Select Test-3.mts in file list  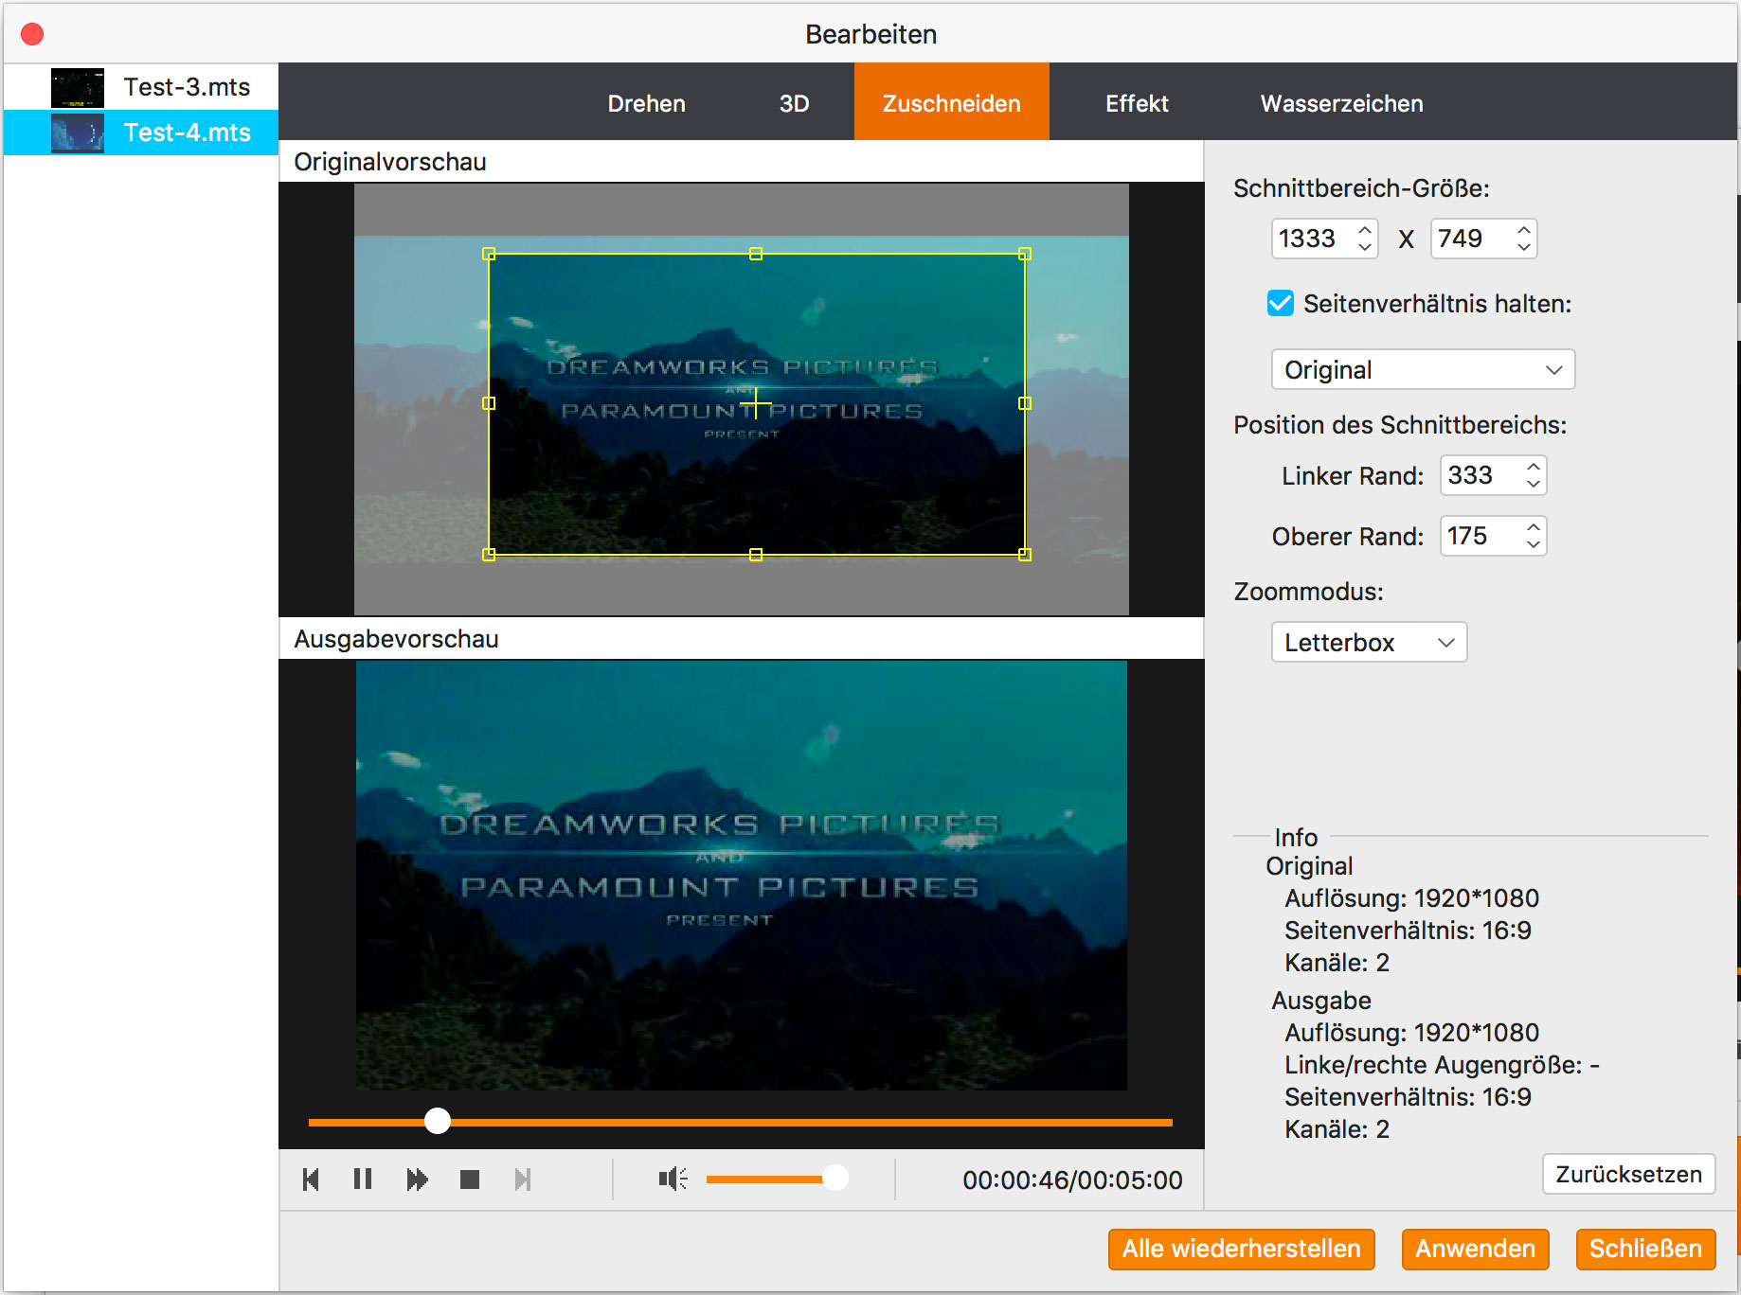pyautogui.click(x=141, y=87)
